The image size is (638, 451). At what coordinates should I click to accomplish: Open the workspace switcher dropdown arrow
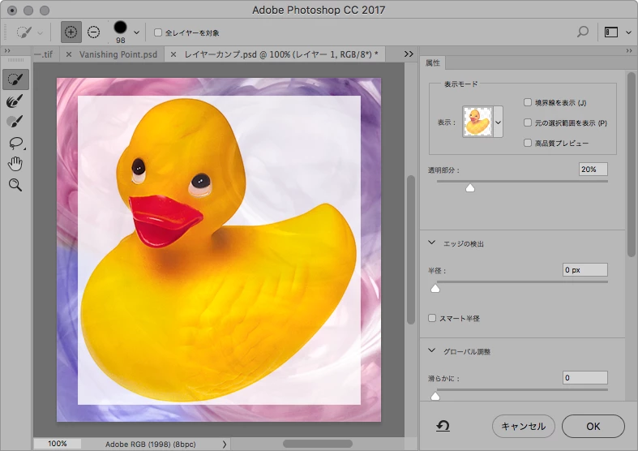(x=627, y=32)
